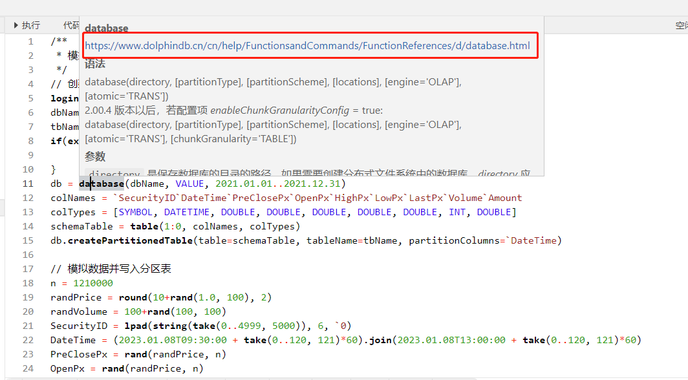Click the round function on line 19

tap(133, 297)
